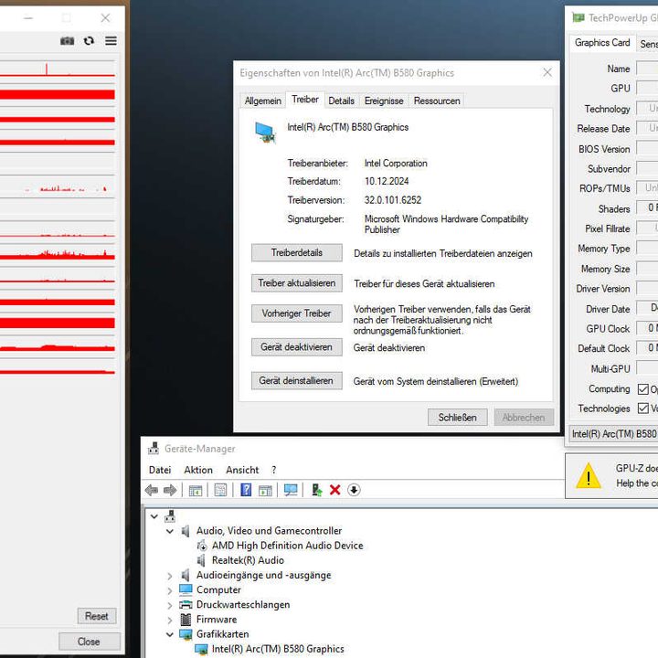Screen dimensions: 658x658
Task: Click the Treiberdetails button
Action: tap(297, 252)
